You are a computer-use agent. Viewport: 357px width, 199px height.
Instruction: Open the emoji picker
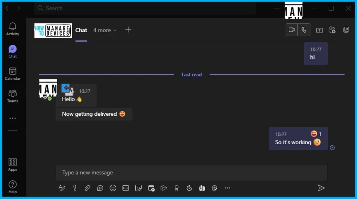[x=113, y=188]
